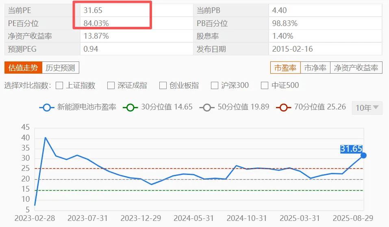Toggle the green 30分位值 legend marker
The image size is (389, 227).
coord(130,107)
